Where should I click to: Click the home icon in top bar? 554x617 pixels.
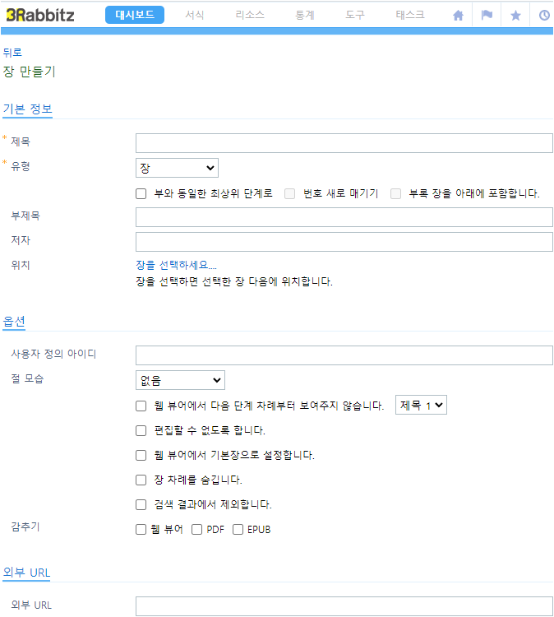(458, 16)
